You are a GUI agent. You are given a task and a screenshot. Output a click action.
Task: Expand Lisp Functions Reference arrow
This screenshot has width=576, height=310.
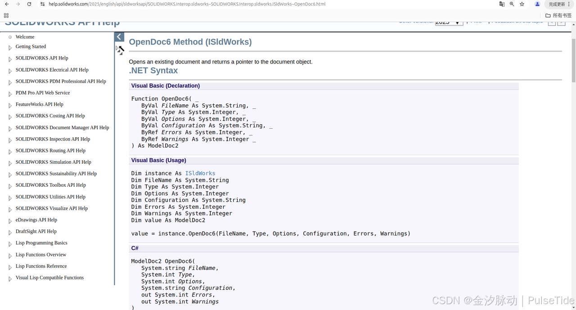[10, 267]
